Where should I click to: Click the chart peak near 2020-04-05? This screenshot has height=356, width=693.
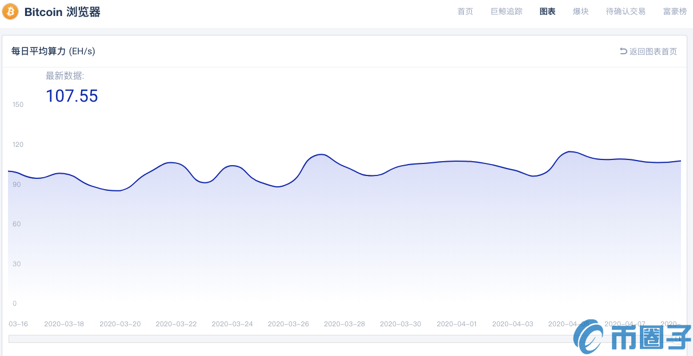[x=568, y=151]
